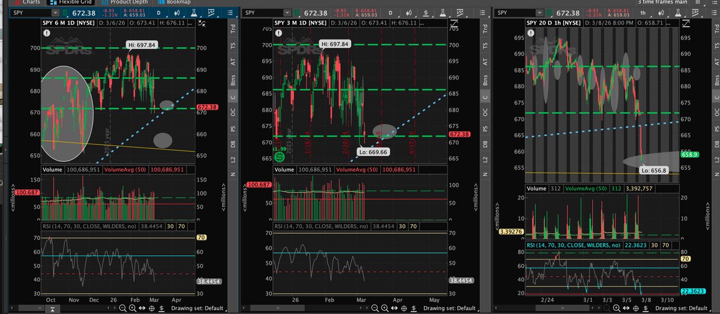The height and width of the screenshot is (314, 720).
Task: Toggle green symbol link indicator in right chart
Action: tap(549, 13)
